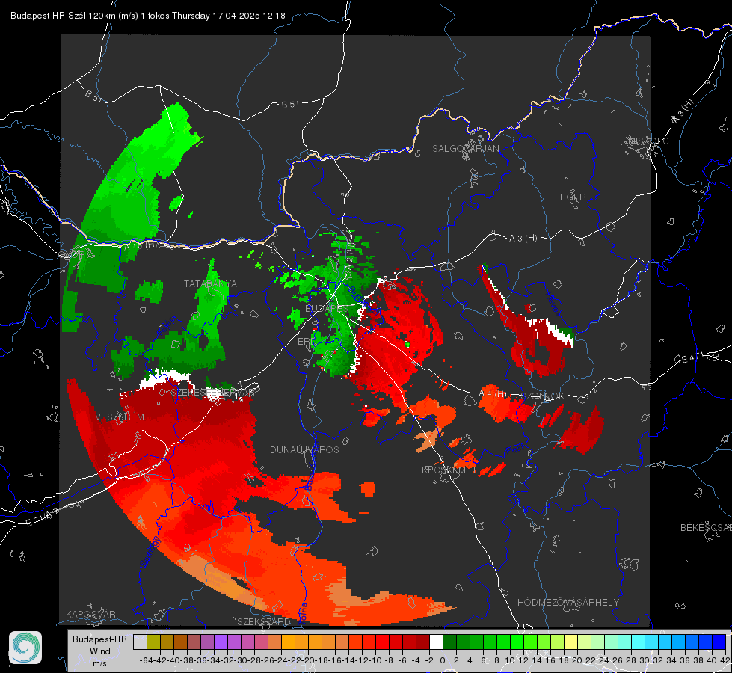Click the blue Pest county label
The width and height of the screenshot is (732, 673).
[x=515, y=450]
